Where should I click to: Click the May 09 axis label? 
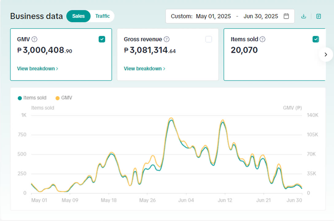70,200
